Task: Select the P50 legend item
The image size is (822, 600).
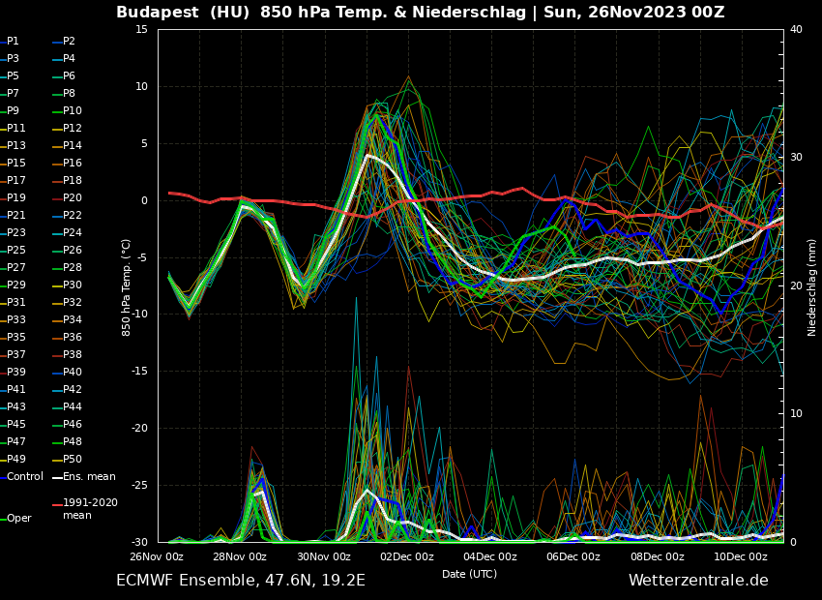Action: (73, 460)
